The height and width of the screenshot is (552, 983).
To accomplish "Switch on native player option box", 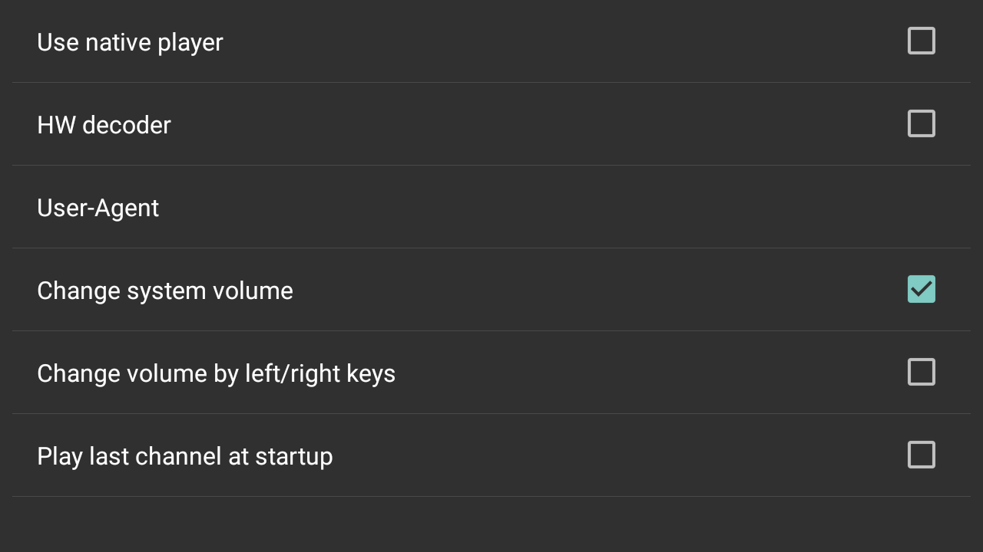I will (921, 41).
